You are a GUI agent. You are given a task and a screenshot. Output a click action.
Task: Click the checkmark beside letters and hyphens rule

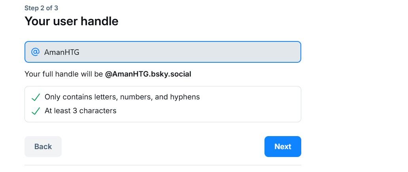point(36,97)
